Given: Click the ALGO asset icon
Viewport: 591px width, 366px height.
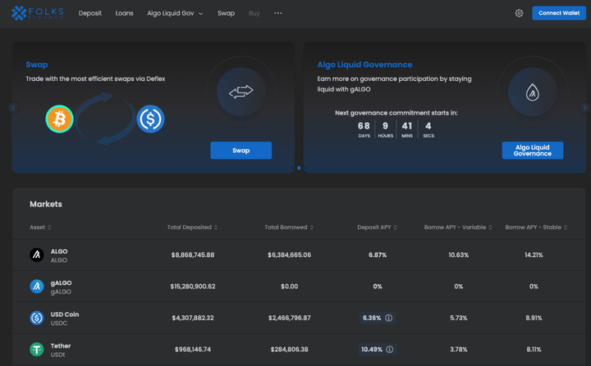Looking at the screenshot, I should click(x=37, y=255).
